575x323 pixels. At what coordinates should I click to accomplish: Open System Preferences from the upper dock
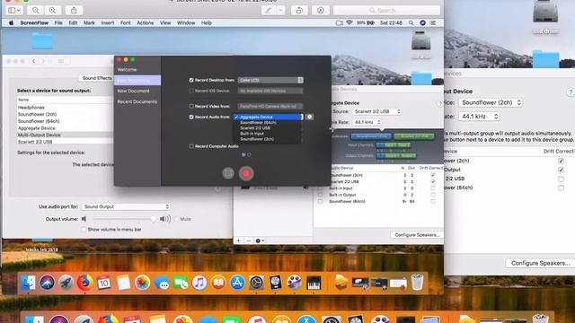pyautogui.click(x=256, y=283)
